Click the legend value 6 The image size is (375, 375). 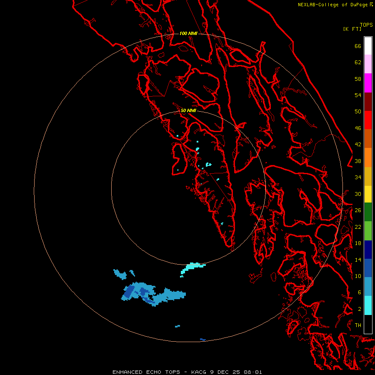pyautogui.click(x=360, y=292)
